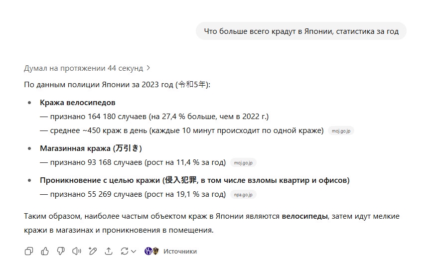
Task: Click heading 'Проникновение с целью кражи'
Action: [101, 180]
